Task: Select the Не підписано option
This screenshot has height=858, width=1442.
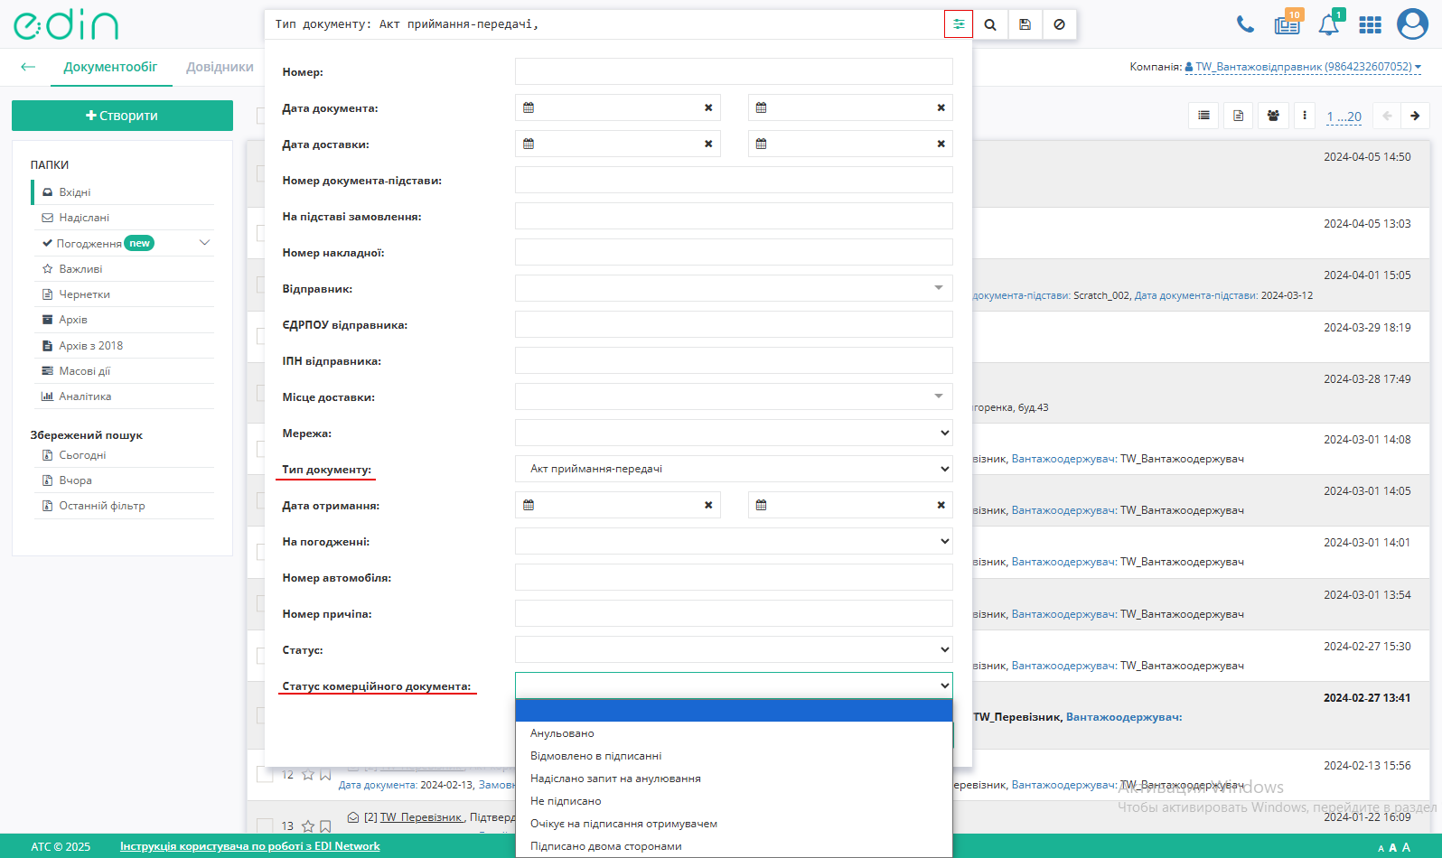Action: 734,801
